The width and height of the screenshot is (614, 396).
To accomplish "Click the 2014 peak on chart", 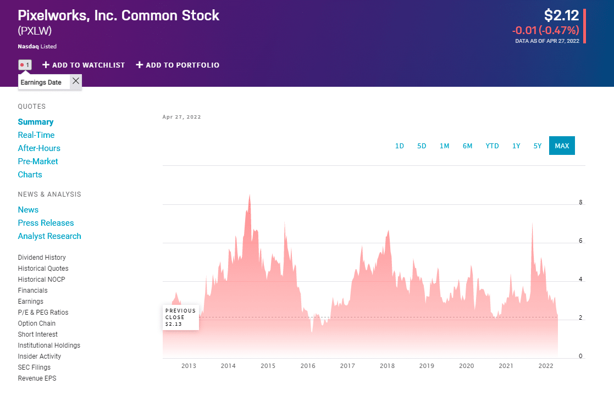I will 250,196.
